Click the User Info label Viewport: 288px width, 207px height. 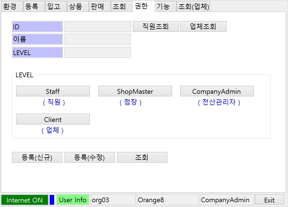73,200
